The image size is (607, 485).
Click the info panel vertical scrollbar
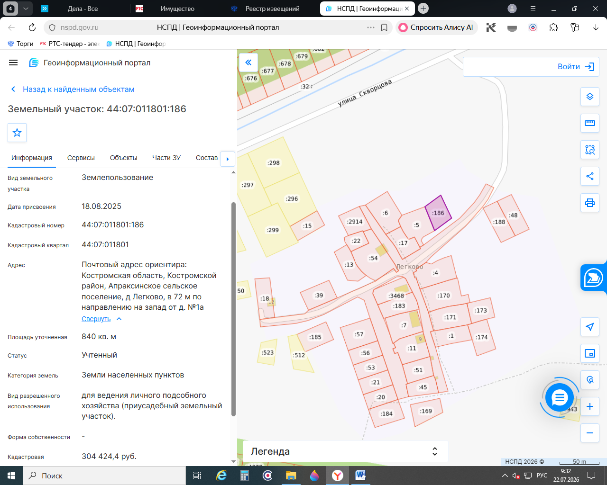coord(233,309)
